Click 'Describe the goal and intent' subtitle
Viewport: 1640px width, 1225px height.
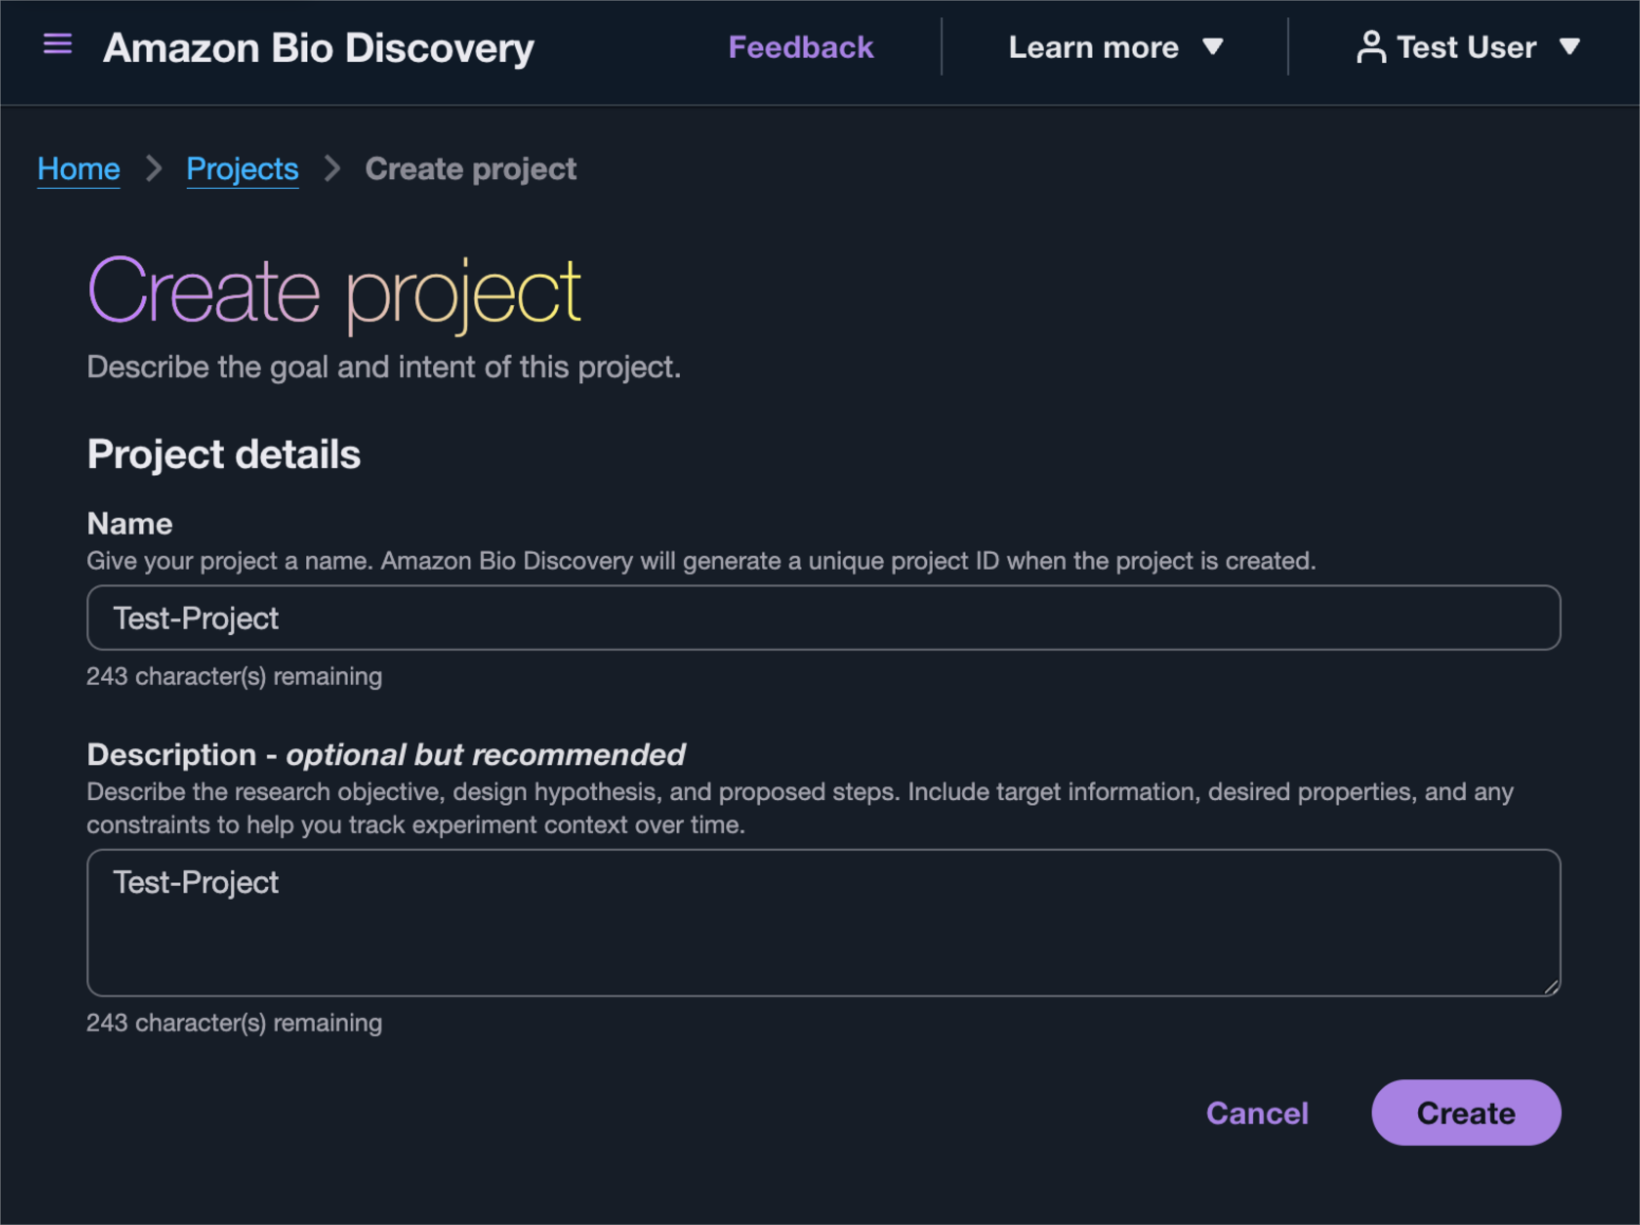tap(384, 368)
